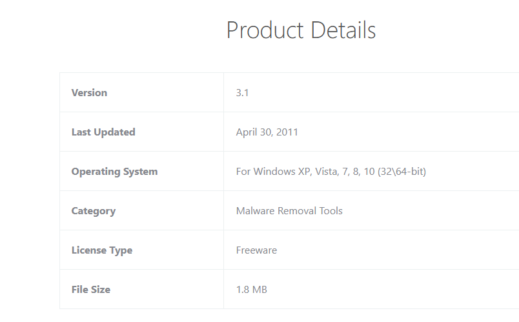The image size is (519, 322).
Task: Click the 1.8 MB file size value
Action: click(x=252, y=290)
